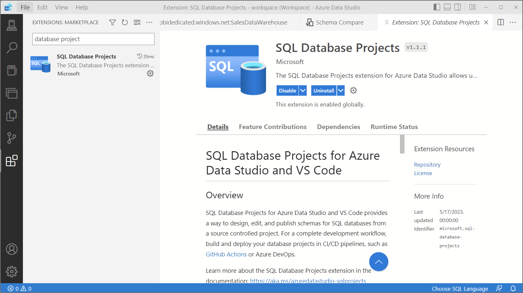
Task: Customize layout from title bar icon
Action: tap(472, 7)
